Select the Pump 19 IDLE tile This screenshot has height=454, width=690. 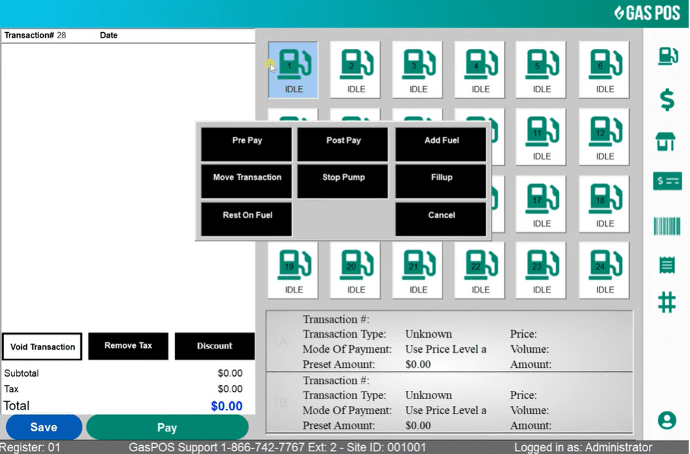click(x=293, y=269)
